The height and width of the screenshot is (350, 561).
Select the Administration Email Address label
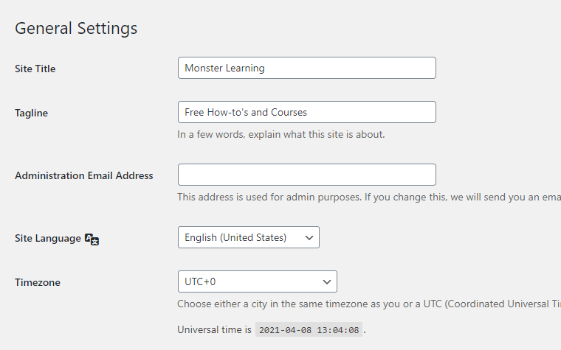[x=84, y=175]
